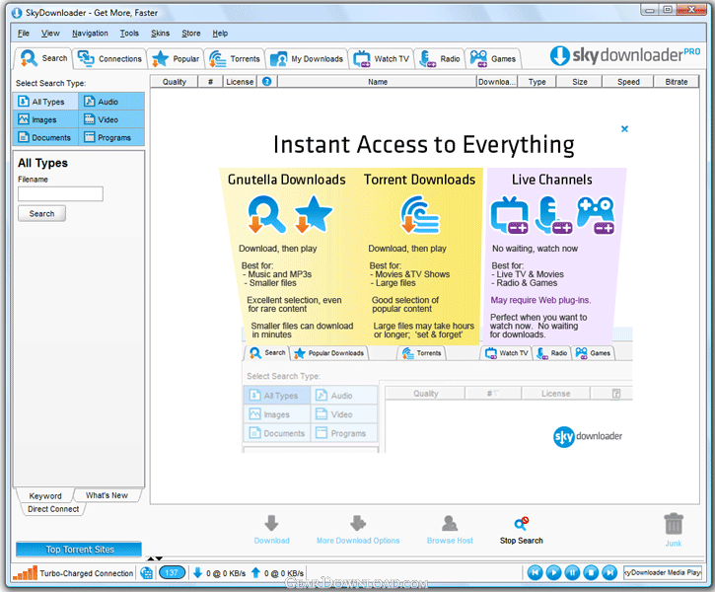Click next track in media player
715x592 pixels.
click(609, 572)
